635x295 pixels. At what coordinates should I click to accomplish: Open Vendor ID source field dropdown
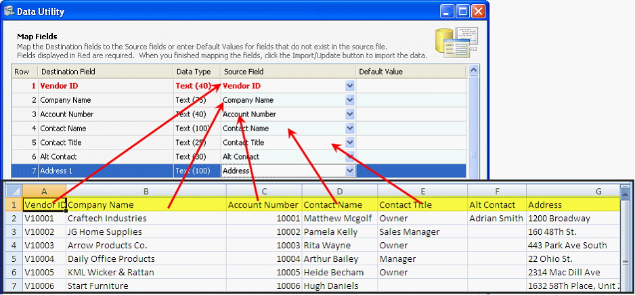tap(350, 86)
